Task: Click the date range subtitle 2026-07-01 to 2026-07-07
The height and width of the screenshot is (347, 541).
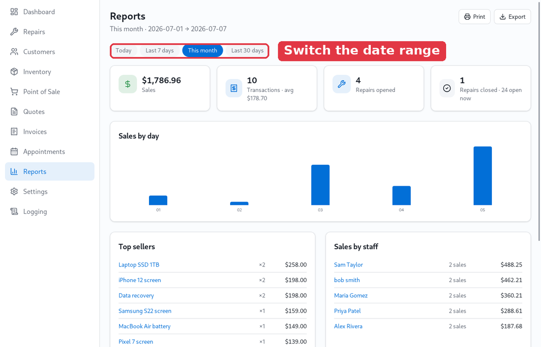Action: click(168, 29)
